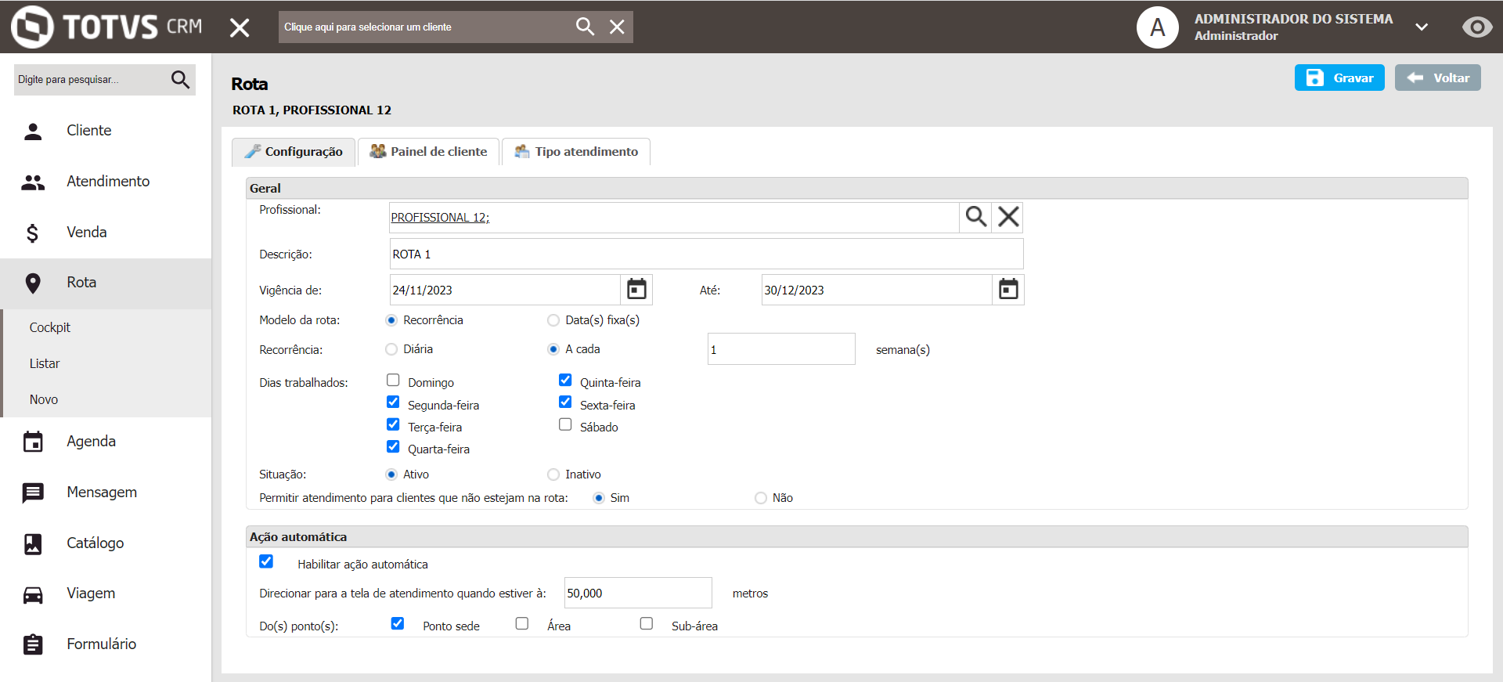Search for a client using top magnifier
This screenshot has height=682, width=1503.
[585, 27]
